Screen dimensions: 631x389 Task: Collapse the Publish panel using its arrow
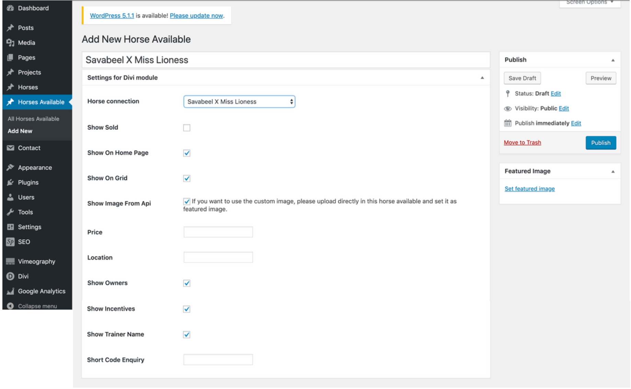pos(613,60)
